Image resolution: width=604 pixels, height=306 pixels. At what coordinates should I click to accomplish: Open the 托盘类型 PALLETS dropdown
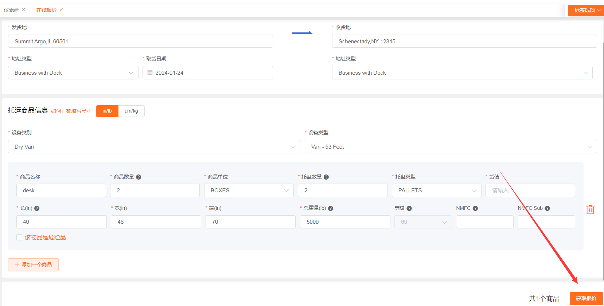tap(436, 191)
